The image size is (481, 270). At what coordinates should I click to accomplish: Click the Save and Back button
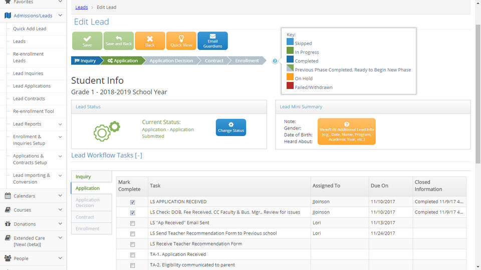[119, 41]
